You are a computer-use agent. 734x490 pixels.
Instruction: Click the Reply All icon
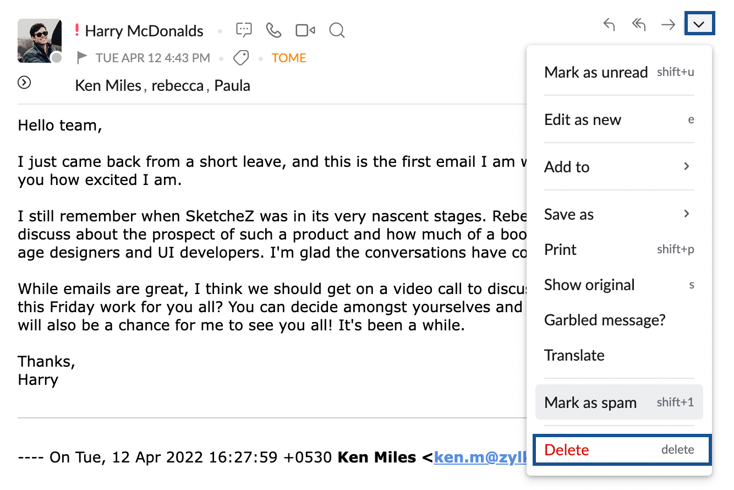click(x=638, y=25)
